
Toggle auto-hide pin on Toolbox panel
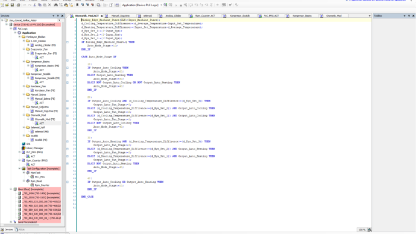409,16
